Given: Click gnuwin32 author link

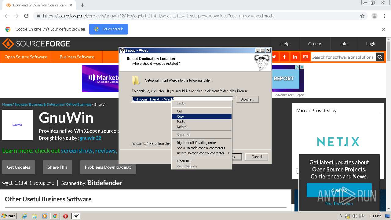Looking at the screenshot, I should (x=90, y=138).
